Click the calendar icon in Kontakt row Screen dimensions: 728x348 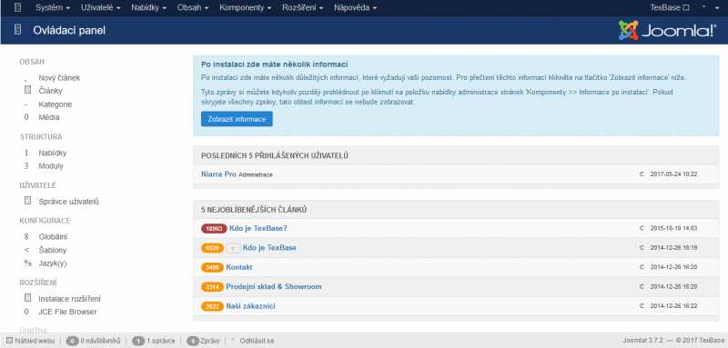click(642, 267)
